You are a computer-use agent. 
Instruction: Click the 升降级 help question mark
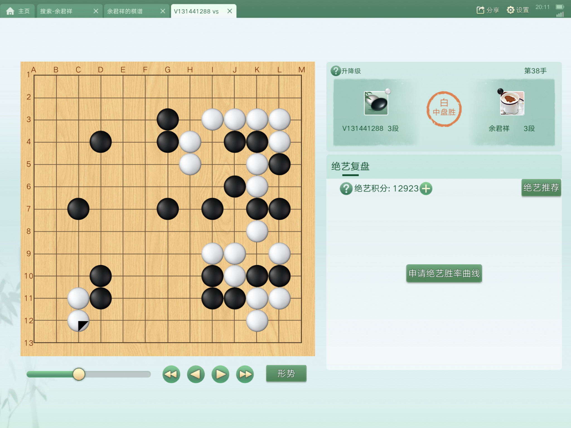click(x=335, y=71)
